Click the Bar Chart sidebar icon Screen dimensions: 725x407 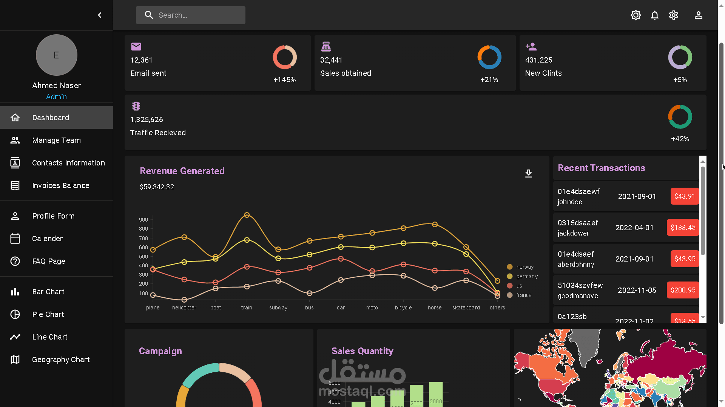15,292
